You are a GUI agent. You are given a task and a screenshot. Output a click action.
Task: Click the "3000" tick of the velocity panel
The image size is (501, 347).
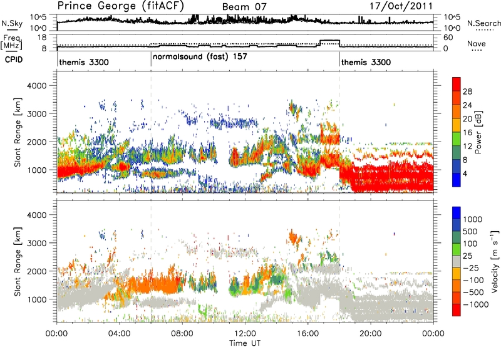(x=36, y=243)
